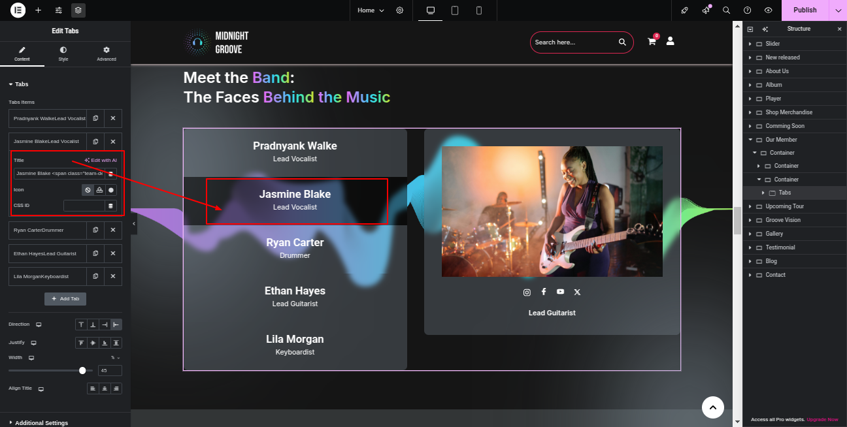The width and height of the screenshot is (847, 427).
Task: Remove the Ryan Carter tab item
Action: pyautogui.click(x=113, y=230)
